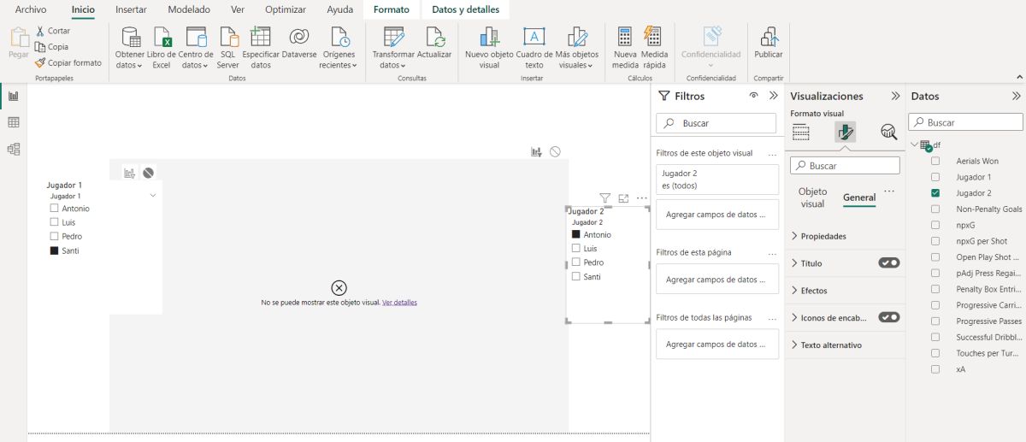Switch to table data view in sidebar
This screenshot has width=1026, height=442.
14,122
